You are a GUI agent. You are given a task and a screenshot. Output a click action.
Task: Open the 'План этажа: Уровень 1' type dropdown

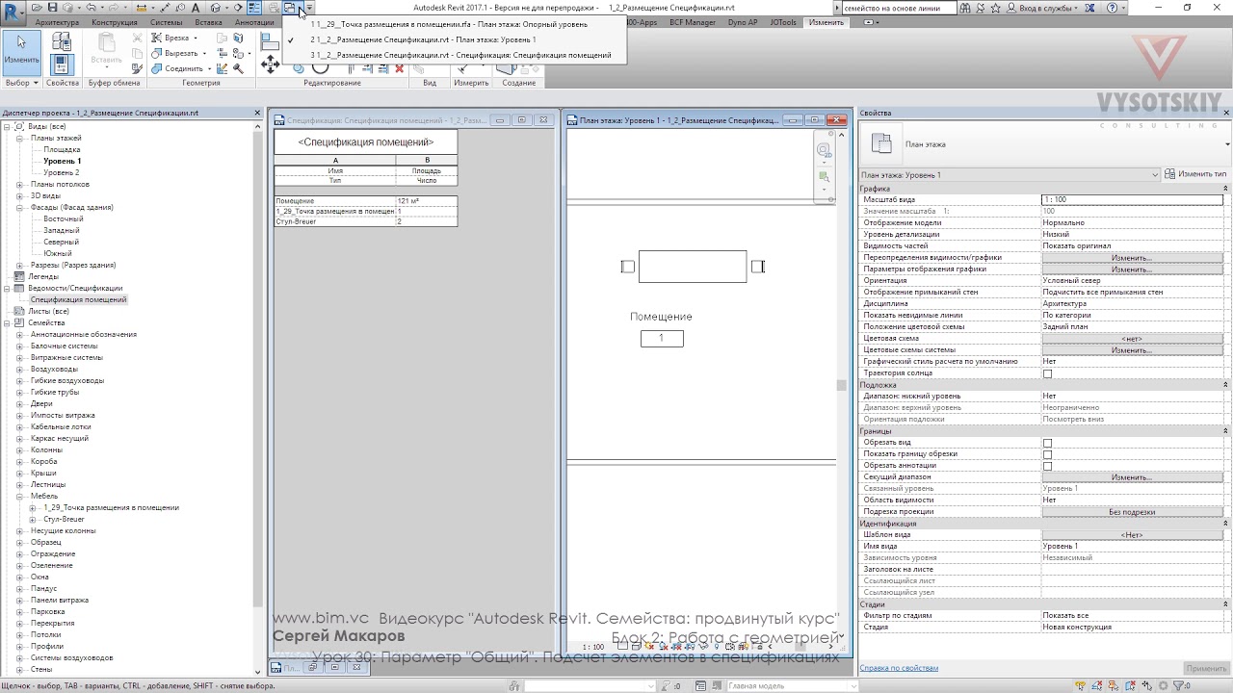(x=1010, y=175)
